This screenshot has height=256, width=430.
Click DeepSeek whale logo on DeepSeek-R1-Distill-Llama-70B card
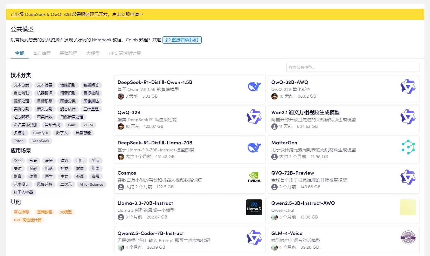click(x=254, y=147)
